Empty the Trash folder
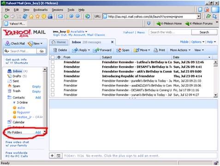 36,91
